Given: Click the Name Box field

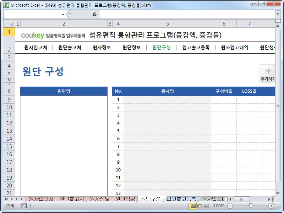Looking at the screenshot, I should tap(32, 14).
